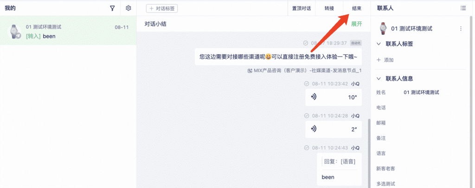This screenshot has height=188, width=475.
Task: Select the 01 测试环境测试 conversation
Action: [x=68, y=31]
